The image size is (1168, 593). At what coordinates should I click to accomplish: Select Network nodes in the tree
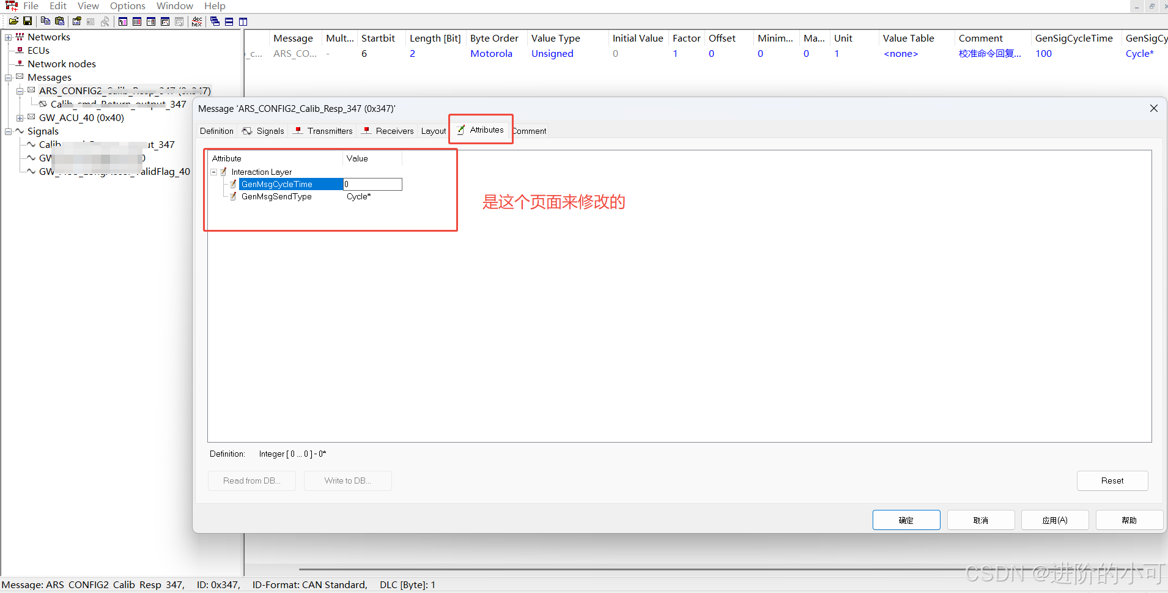tap(62, 64)
